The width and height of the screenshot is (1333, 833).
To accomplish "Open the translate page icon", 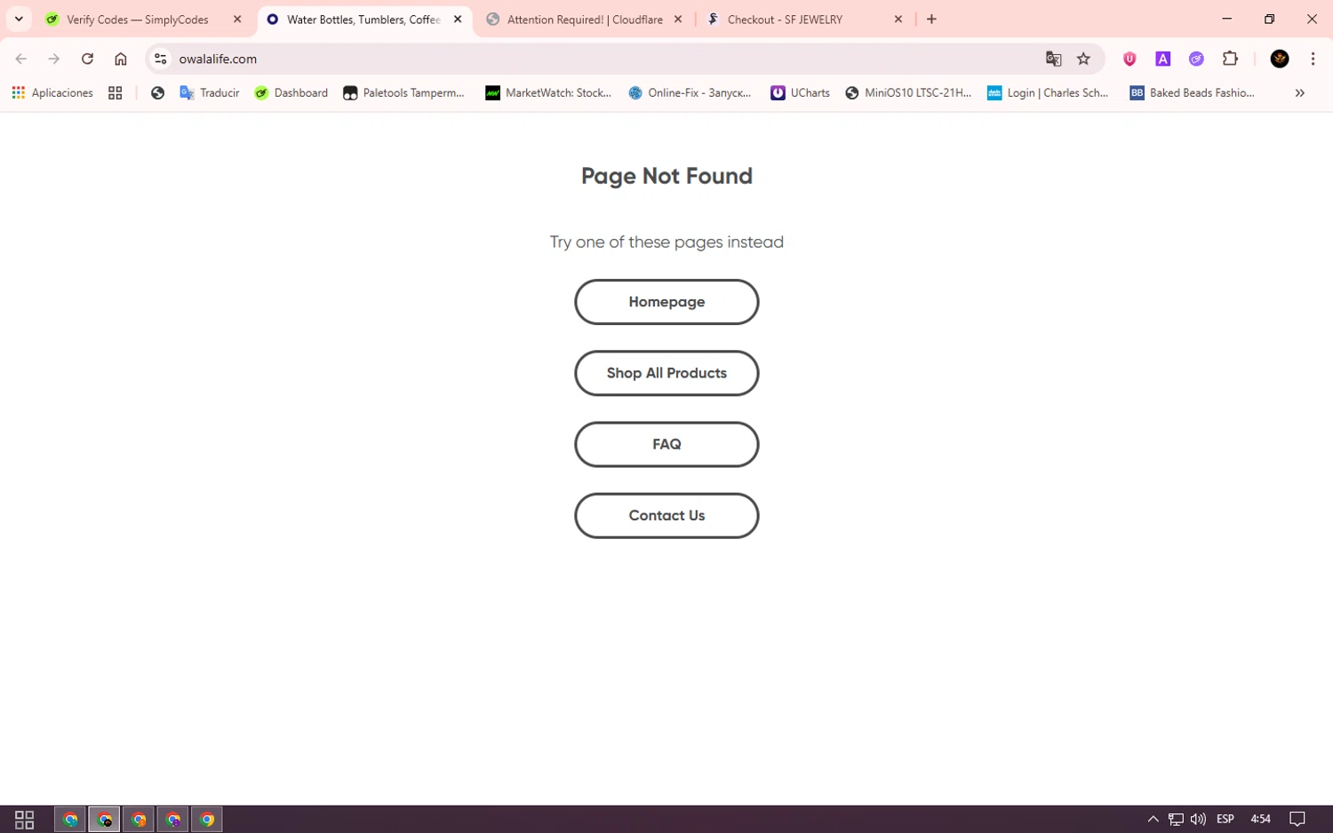I will (x=1053, y=59).
